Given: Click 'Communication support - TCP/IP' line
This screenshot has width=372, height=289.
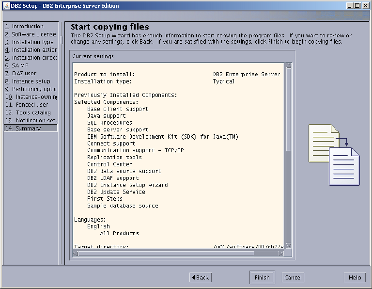Looking at the screenshot, I should 136,150.
